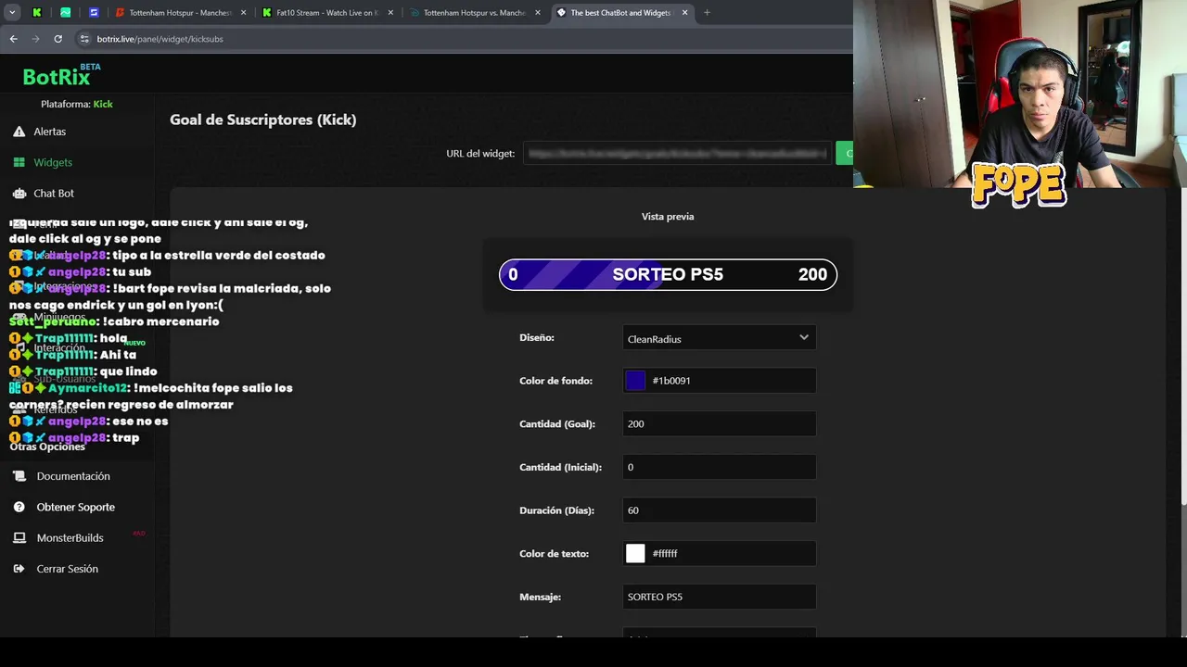Image resolution: width=1187 pixels, height=667 pixels.
Task: Open a new browser tab
Action: (707, 13)
